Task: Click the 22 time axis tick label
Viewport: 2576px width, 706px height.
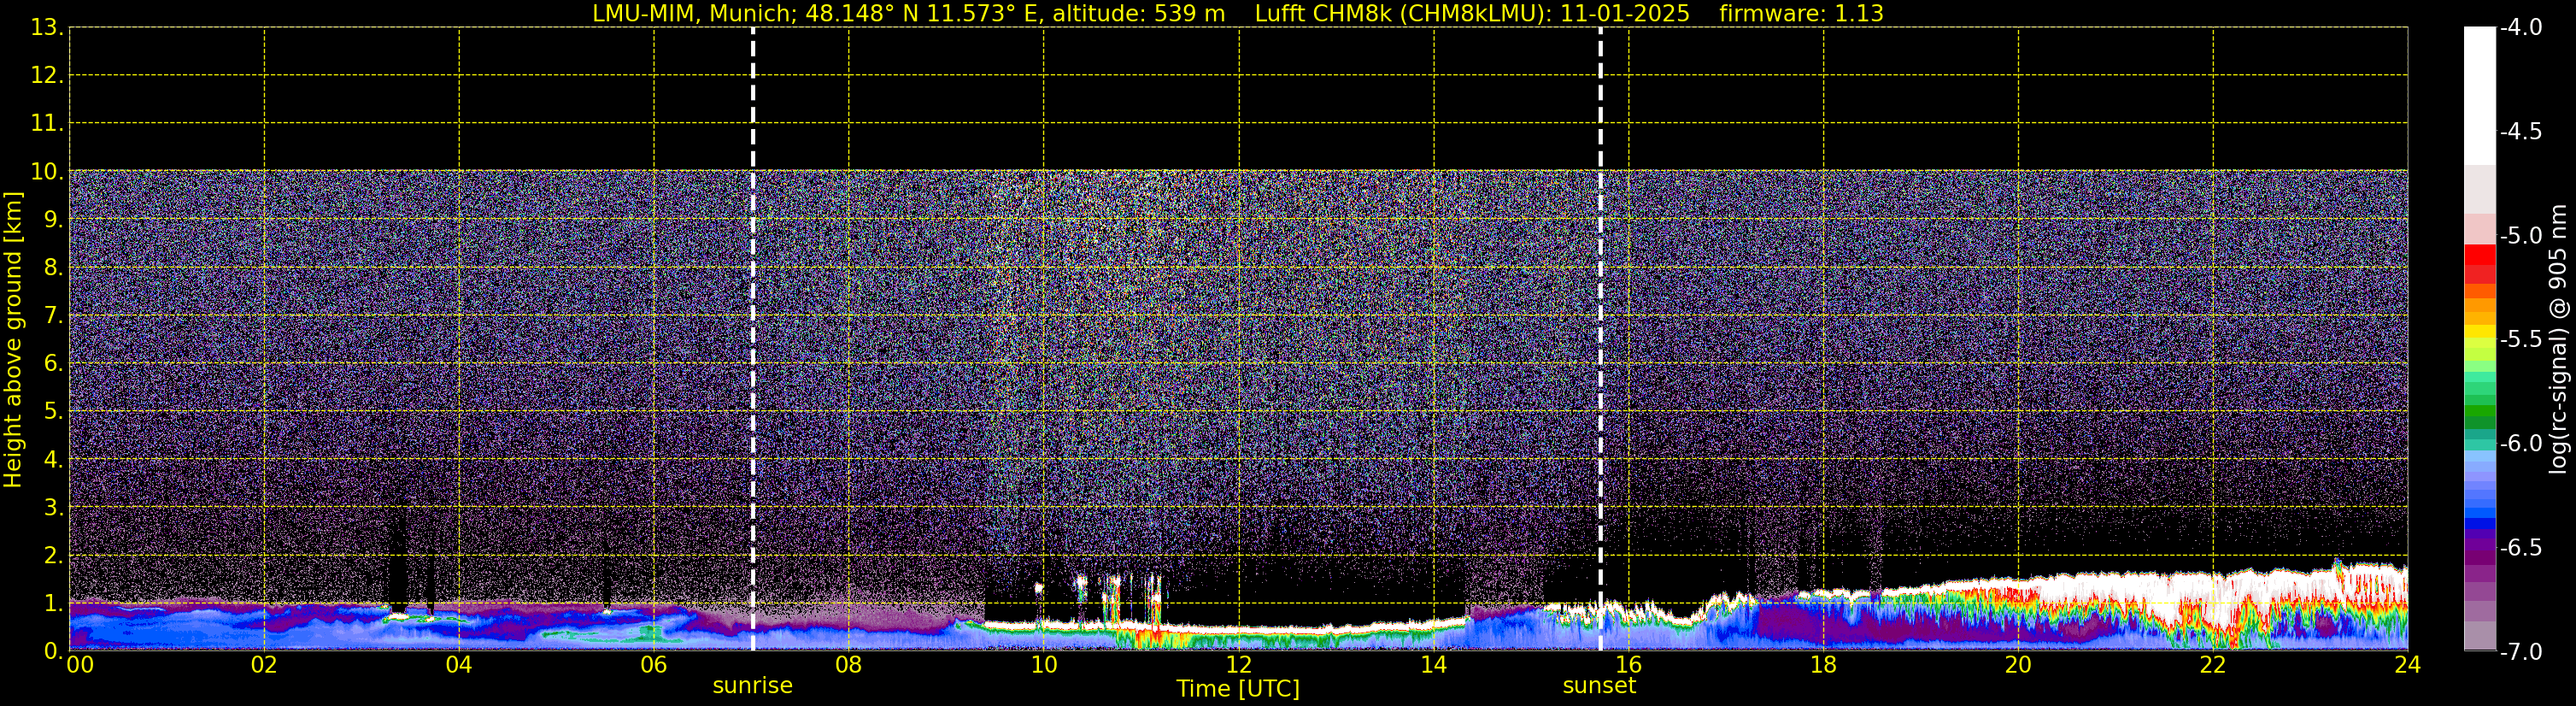Action: click(x=2213, y=665)
